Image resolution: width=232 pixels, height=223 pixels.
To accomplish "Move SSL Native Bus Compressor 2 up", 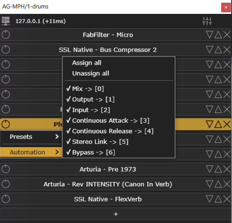I will coord(218,50).
